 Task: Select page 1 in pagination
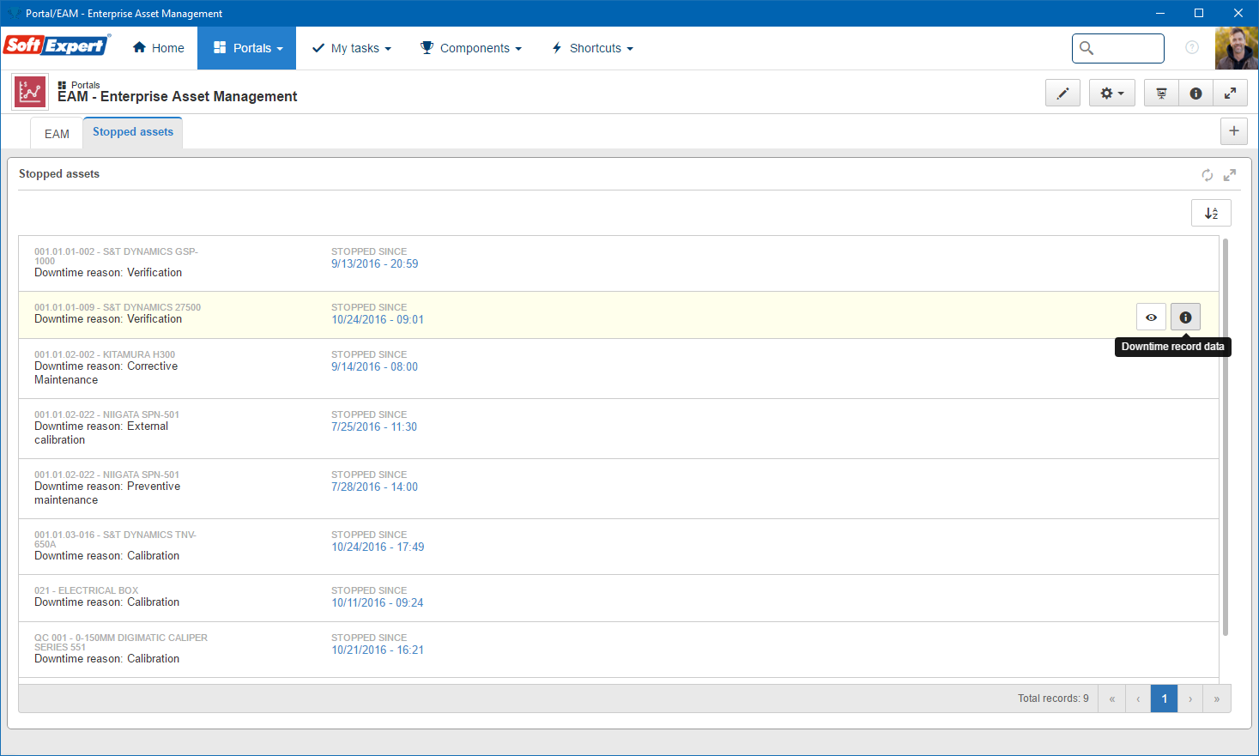(1164, 699)
